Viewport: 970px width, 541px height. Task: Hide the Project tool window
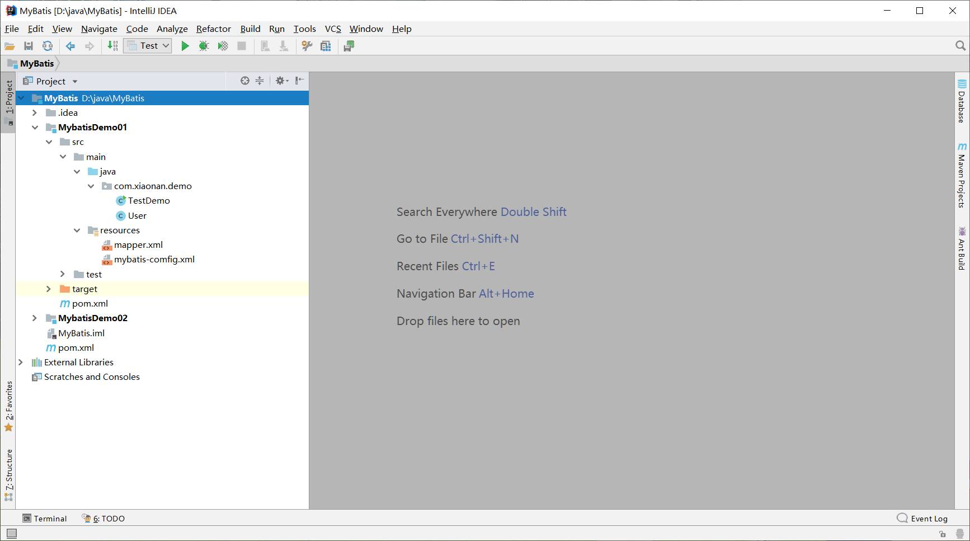(x=300, y=81)
